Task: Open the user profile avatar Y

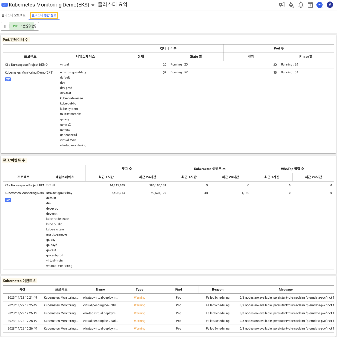Action: [x=330, y=5]
